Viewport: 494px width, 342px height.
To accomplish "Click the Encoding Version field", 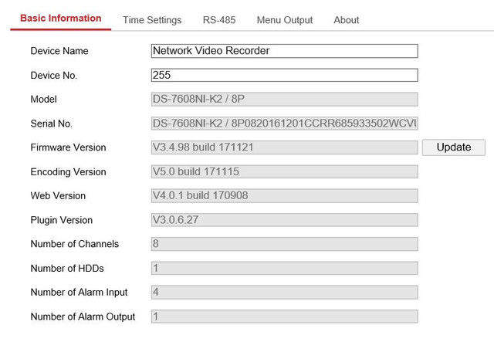I will tap(284, 172).
